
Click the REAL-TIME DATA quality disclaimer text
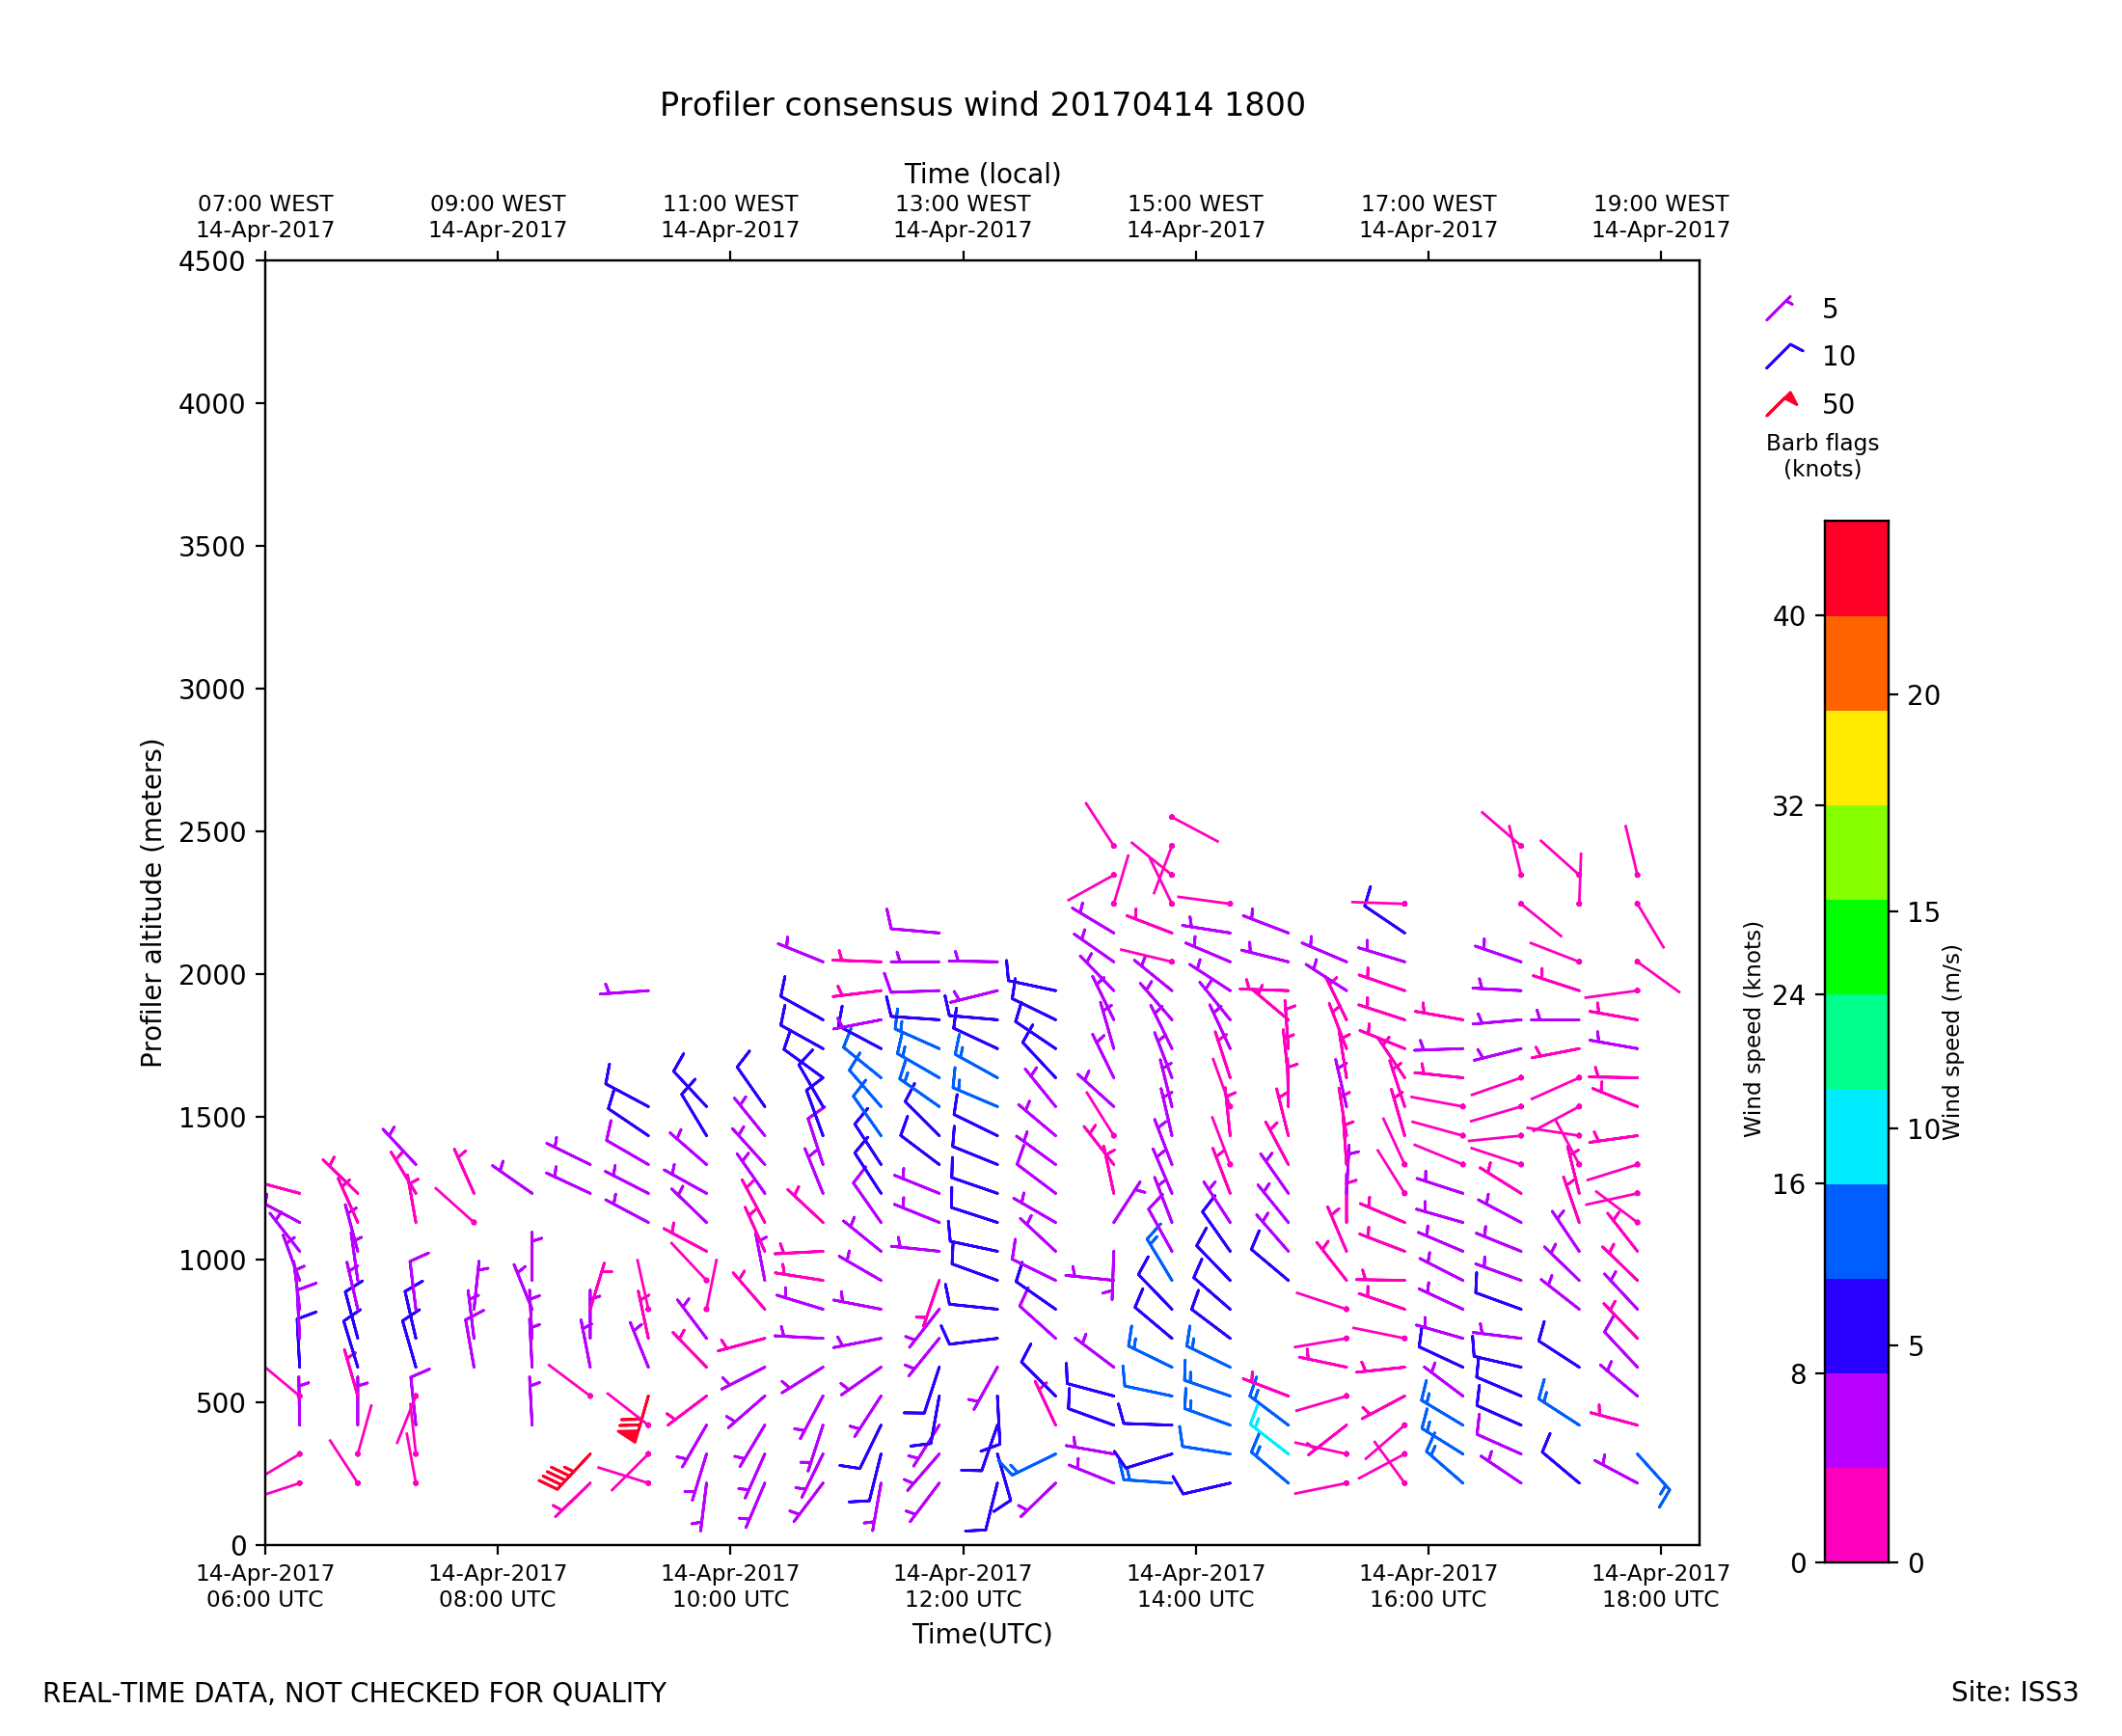point(354,1693)
